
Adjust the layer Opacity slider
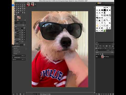tap(104, 52)
